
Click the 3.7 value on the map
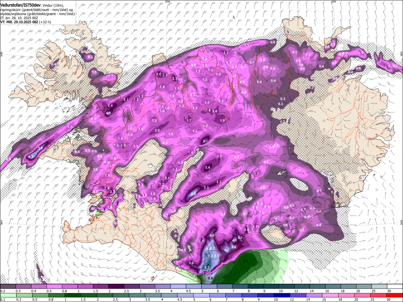[240, 238]
